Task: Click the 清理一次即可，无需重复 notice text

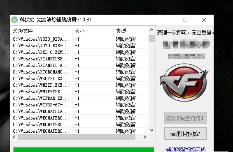Action: point(185,32)
